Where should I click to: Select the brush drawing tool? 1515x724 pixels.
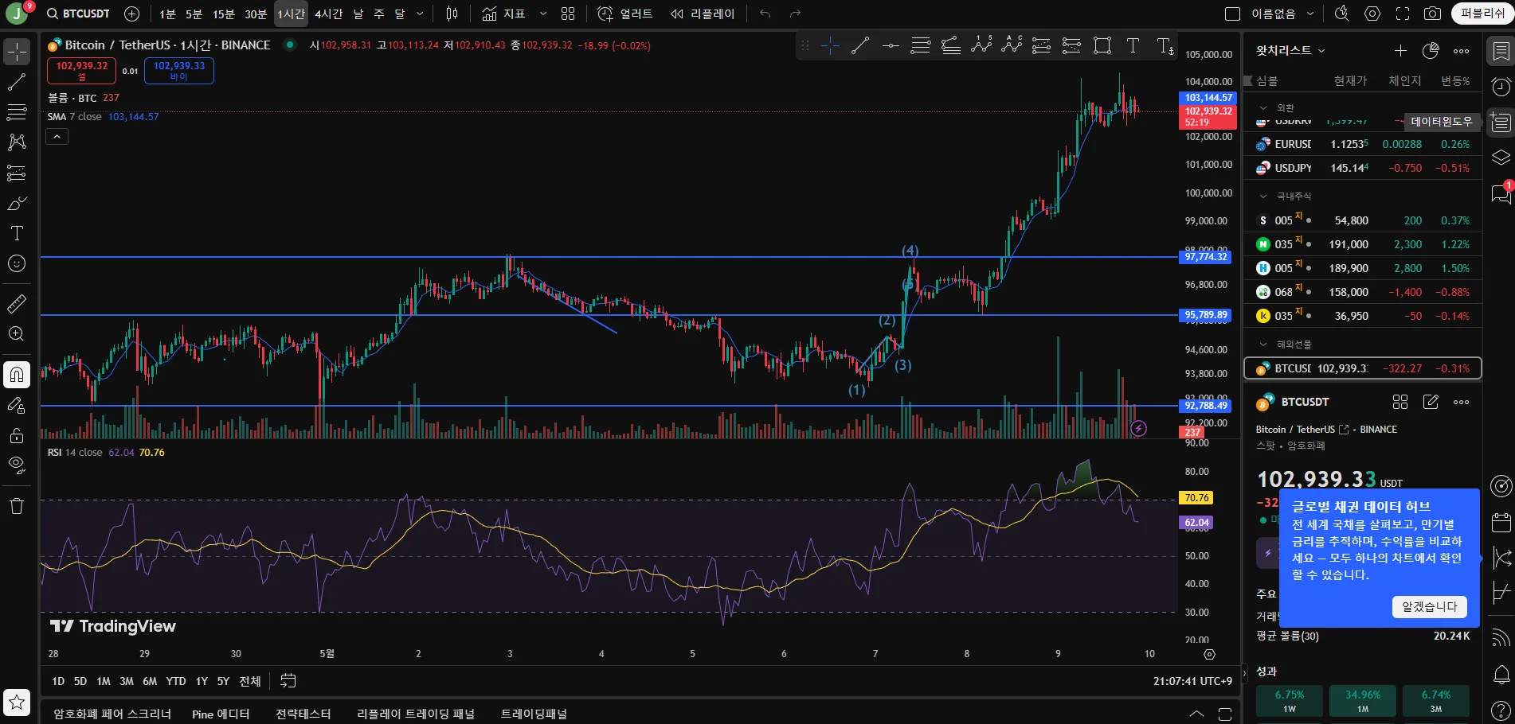point(17,203)
